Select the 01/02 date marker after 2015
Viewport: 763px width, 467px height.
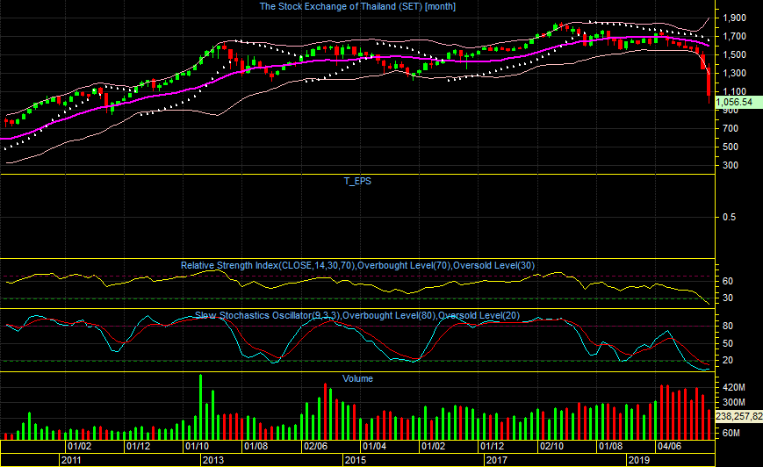[x=433, y=446]
